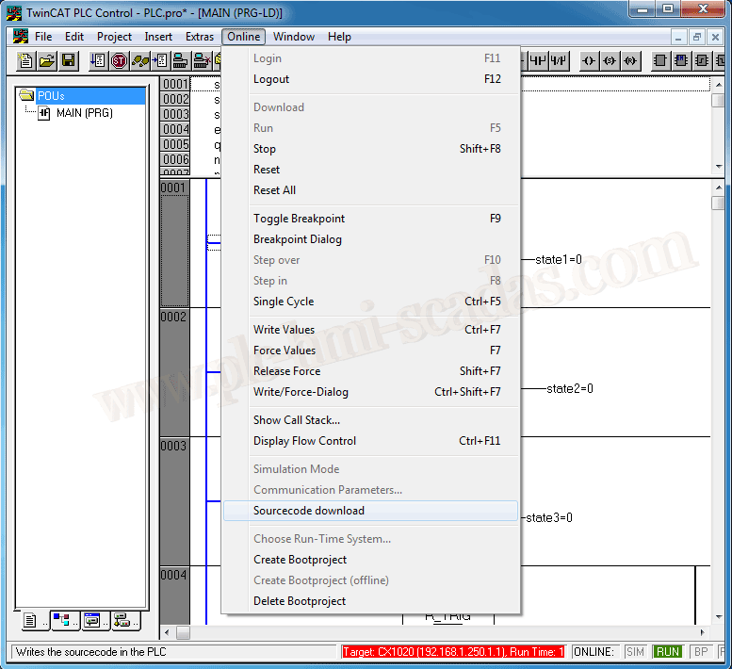
Task: Click the green RUN status indicator
Action: [668, 652]
